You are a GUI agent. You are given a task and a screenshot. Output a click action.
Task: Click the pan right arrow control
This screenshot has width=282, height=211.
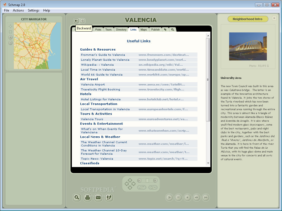pos(134,184)
